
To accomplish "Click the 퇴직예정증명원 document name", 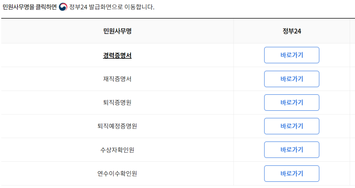I will [x=117, y=126].
